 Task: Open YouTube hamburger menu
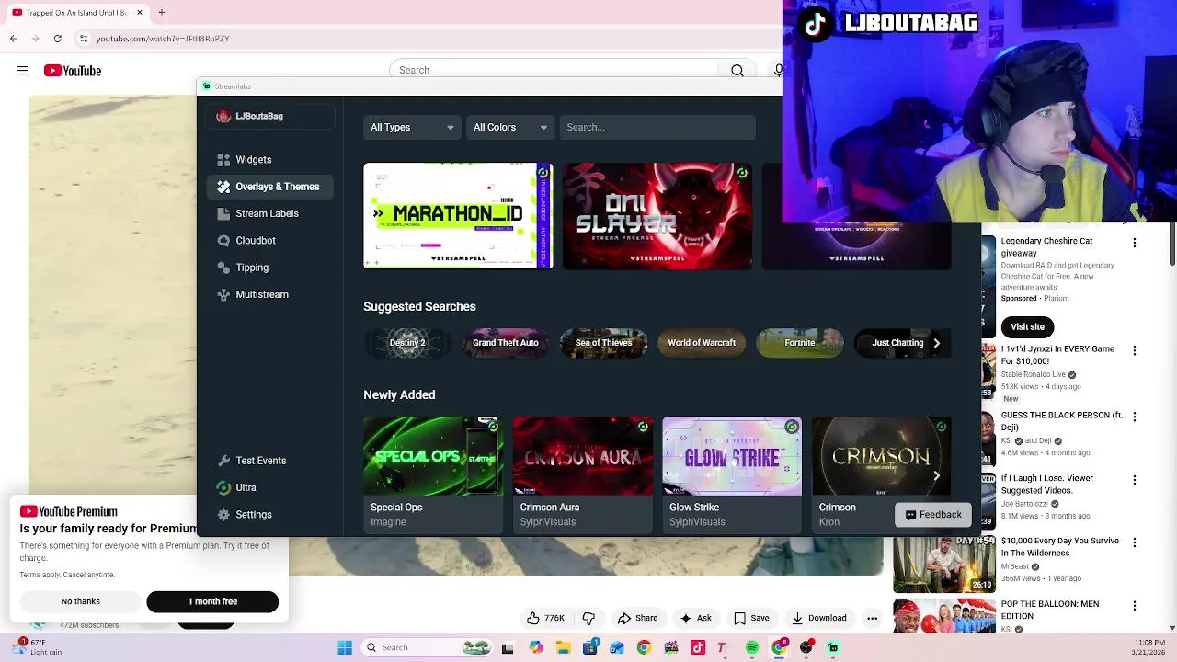[x=22, y=71]
